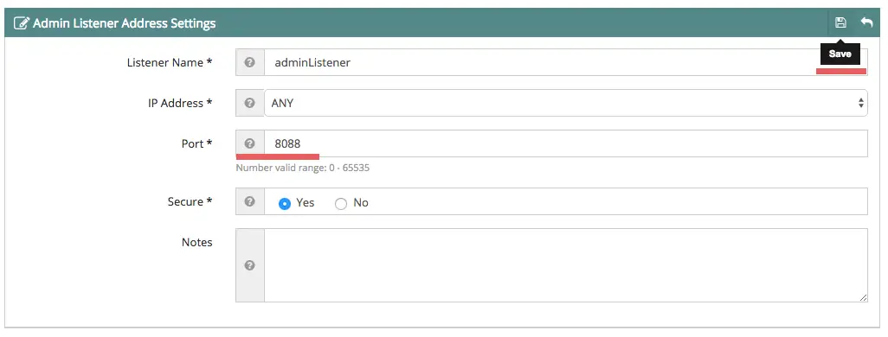Image resolution: width=888 pixels, height=337 pixels.
Task: Focus the adminListener text field
Action: 566,62
